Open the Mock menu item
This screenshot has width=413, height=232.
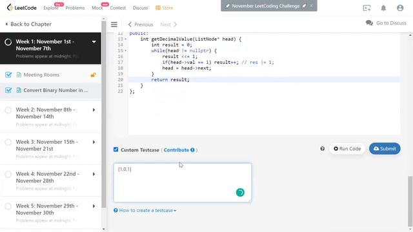97,8
